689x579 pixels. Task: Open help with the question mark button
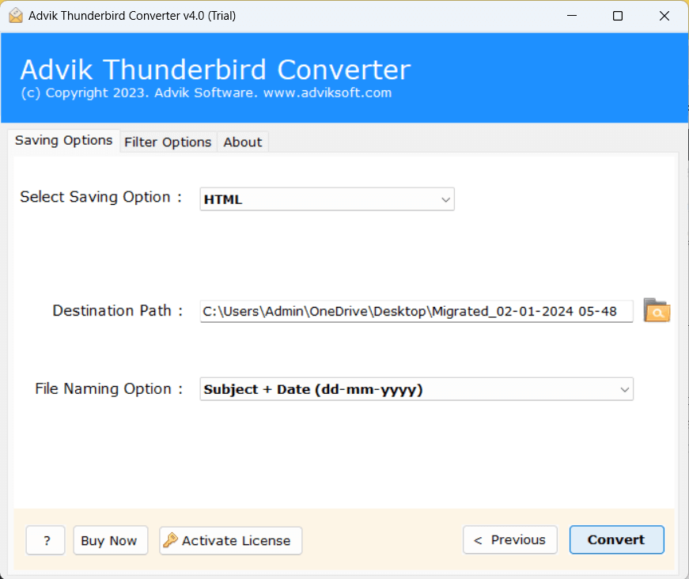click(x=45, y=540)
